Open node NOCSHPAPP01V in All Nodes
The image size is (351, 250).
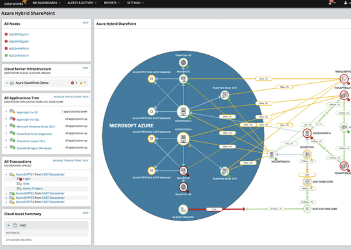point(19,49)
